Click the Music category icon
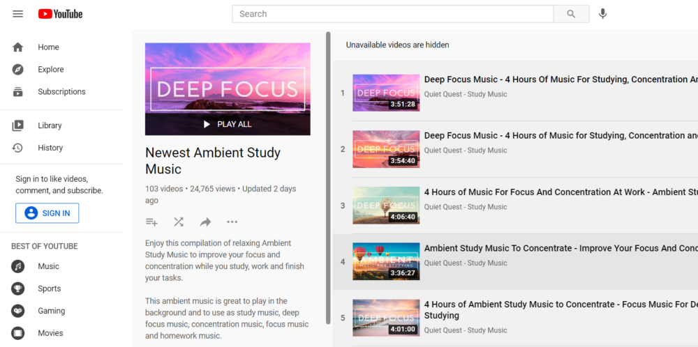This screenshot has height=347, width=698. 18,266
